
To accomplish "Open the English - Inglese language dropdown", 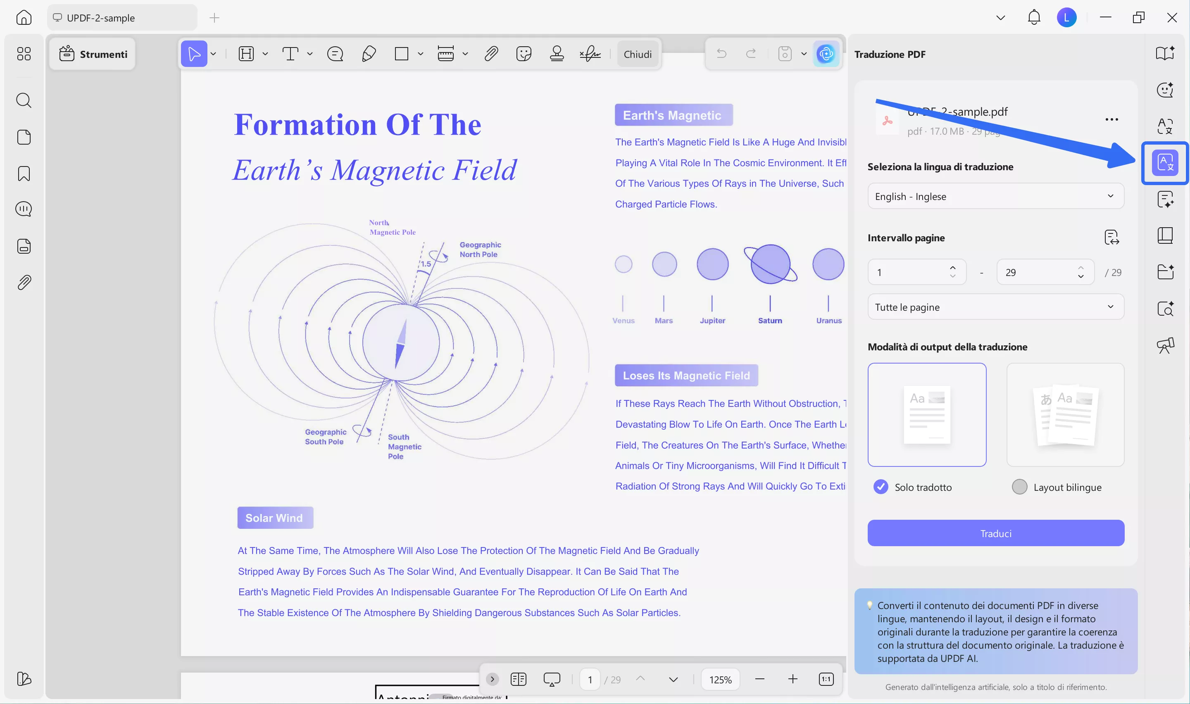I will [x=995, y=196].
